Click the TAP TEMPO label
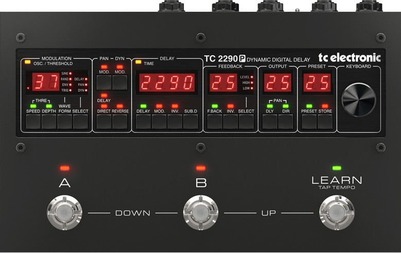This screenshot has height=253, width=401. click(337, 187)
